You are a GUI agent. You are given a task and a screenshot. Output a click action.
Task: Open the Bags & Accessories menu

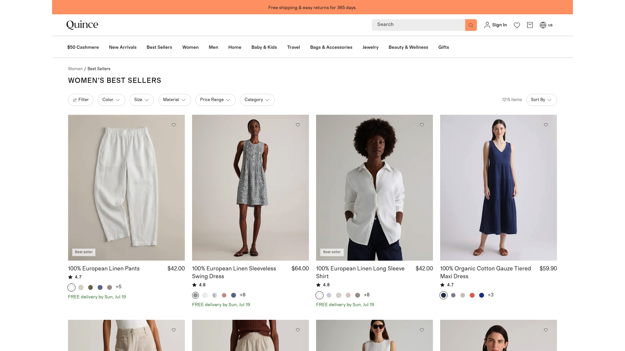(331, 47)
